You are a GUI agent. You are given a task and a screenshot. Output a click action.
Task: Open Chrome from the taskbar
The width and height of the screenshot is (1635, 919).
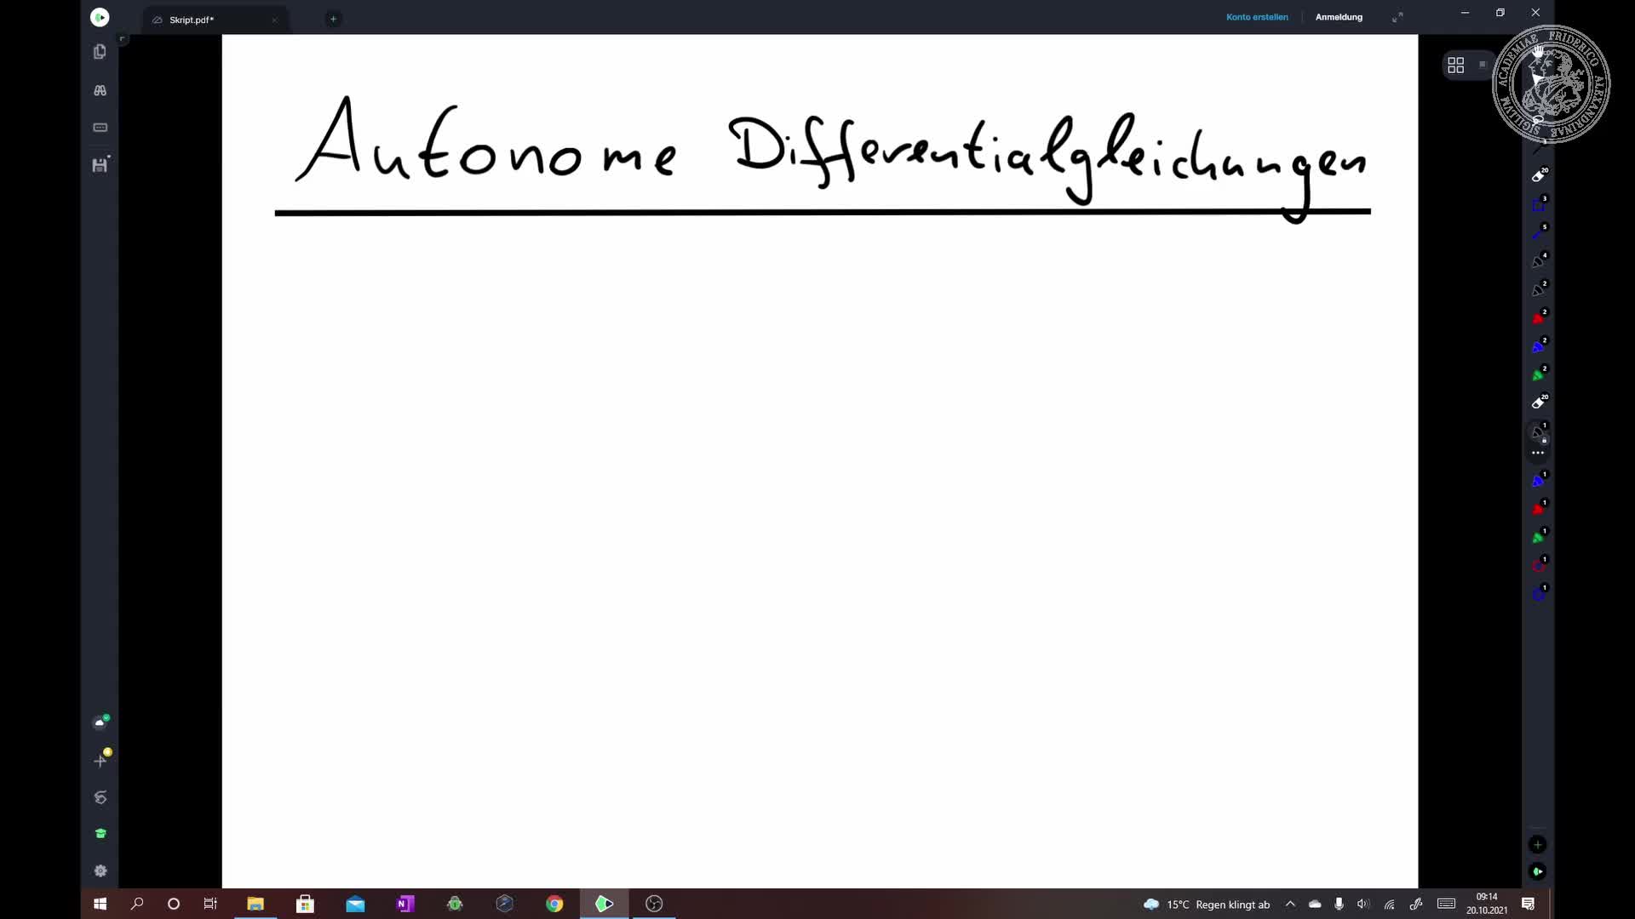click(554, 904)
